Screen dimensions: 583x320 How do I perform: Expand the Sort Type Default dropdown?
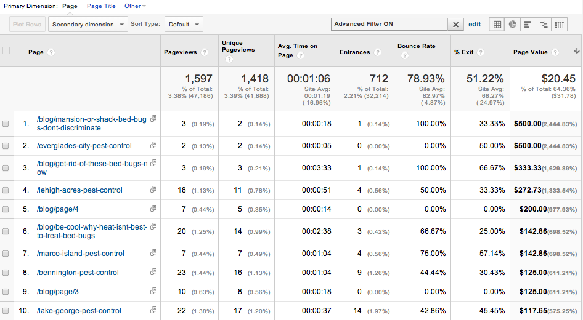pyautogui.click(x=184, y=25)
